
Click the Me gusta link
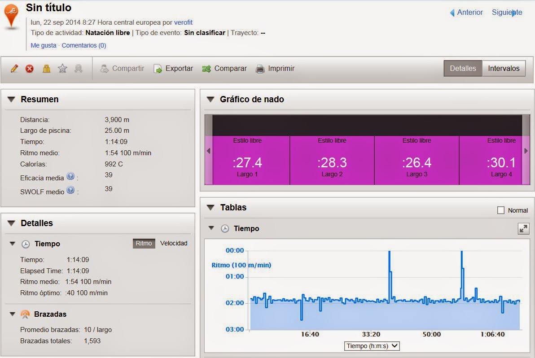[x=44, y=45]
